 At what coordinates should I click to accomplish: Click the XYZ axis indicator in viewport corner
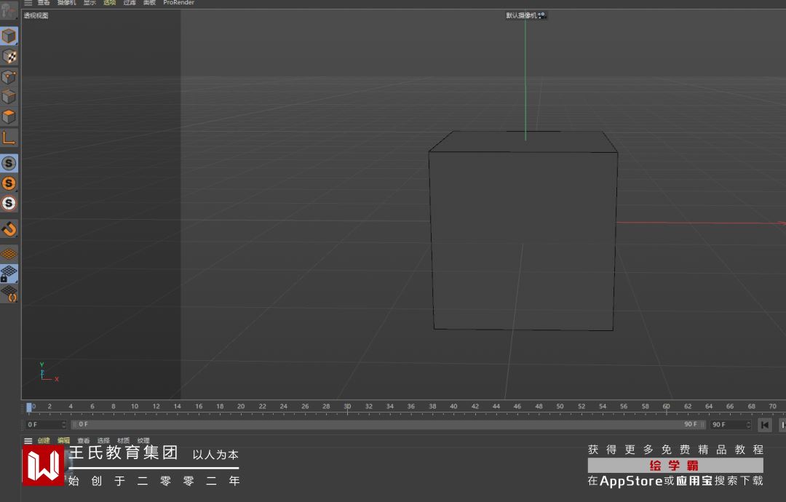49,372
